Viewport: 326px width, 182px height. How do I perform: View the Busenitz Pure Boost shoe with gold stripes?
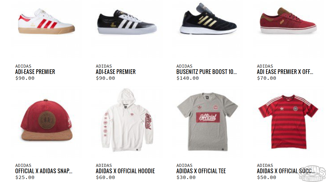[x=208, y=18]
